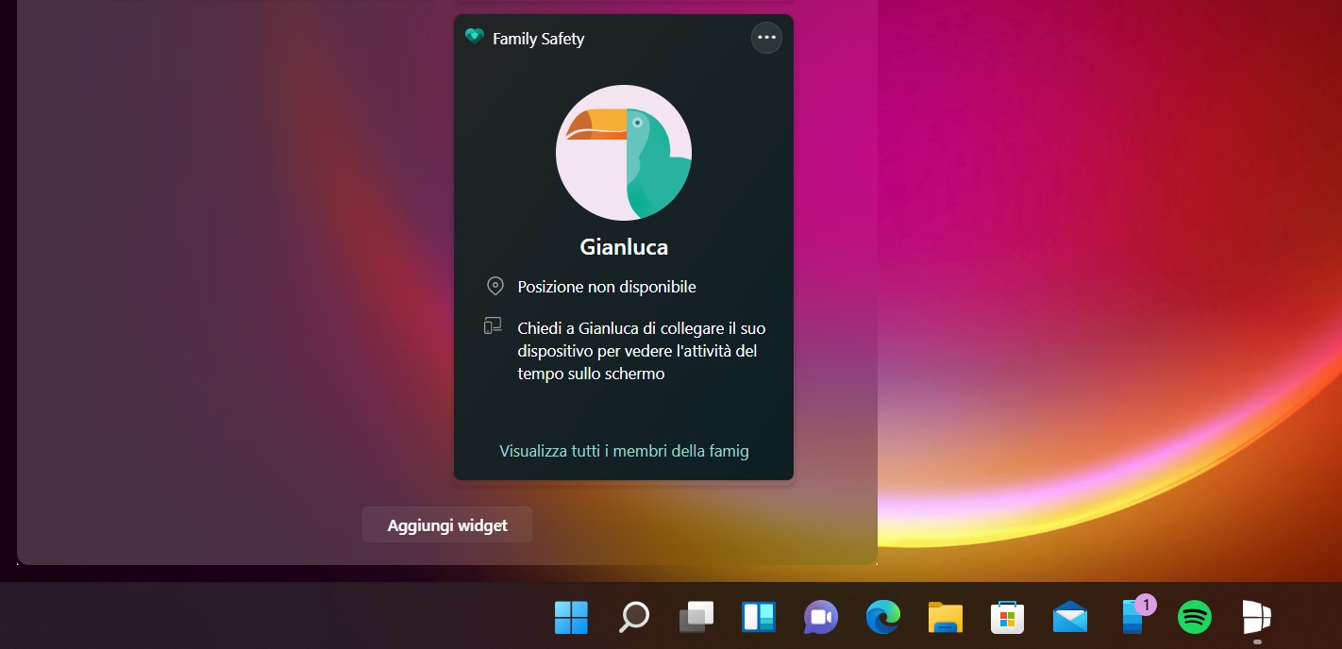Click the connect device icon
Viewport: 1342px width, 649px height.
tap(493, 326)
